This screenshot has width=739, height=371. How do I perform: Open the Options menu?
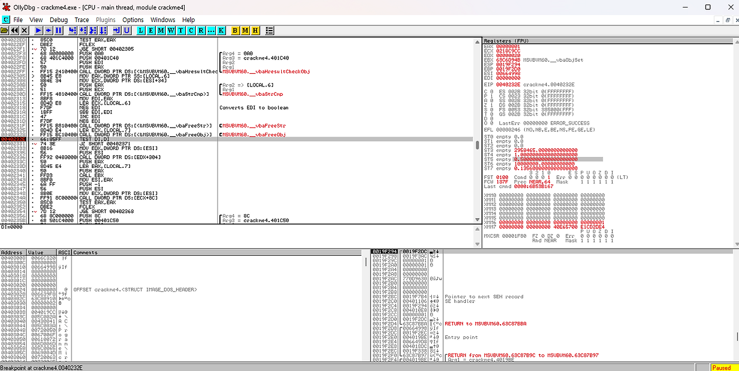133,20
